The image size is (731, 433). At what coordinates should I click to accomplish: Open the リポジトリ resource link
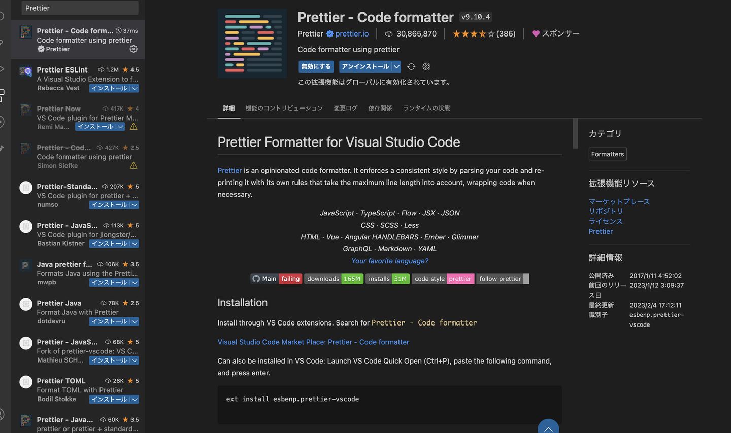point(606,211)
